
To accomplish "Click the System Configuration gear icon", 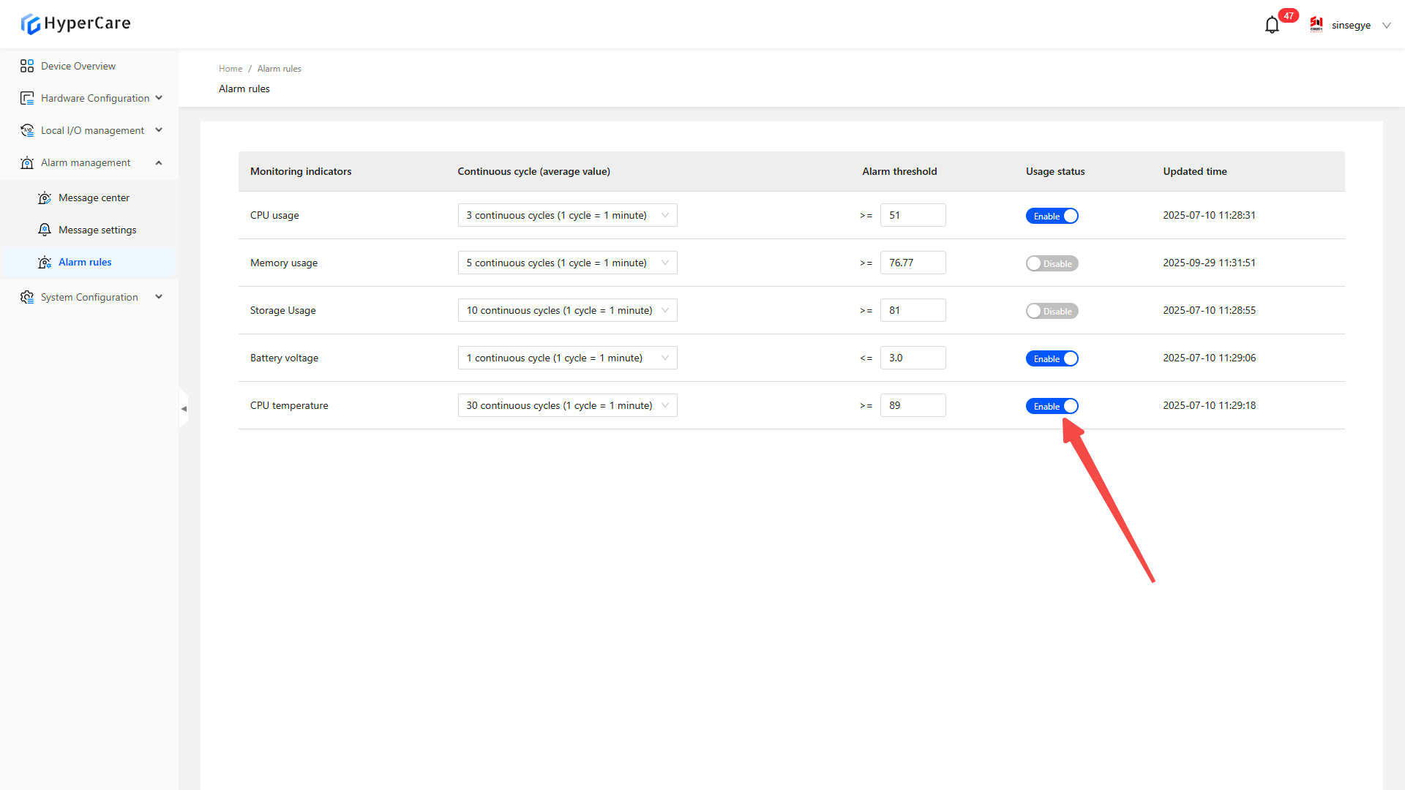I will tap(27, 297).
